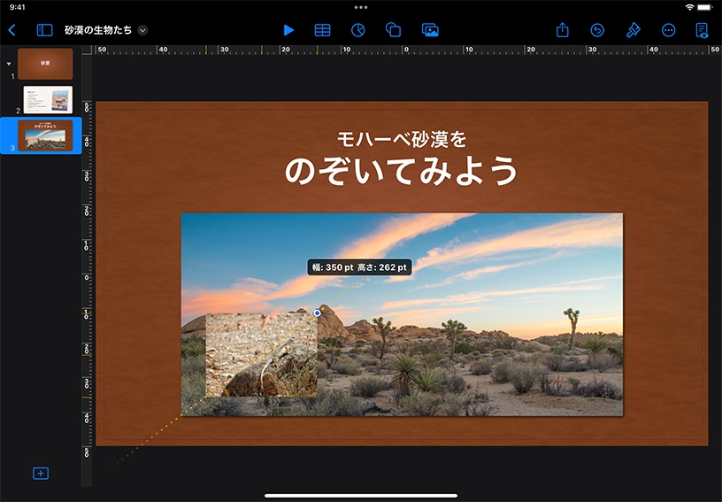Select slide 3 thumbnail in navigator

coord(45,135)
